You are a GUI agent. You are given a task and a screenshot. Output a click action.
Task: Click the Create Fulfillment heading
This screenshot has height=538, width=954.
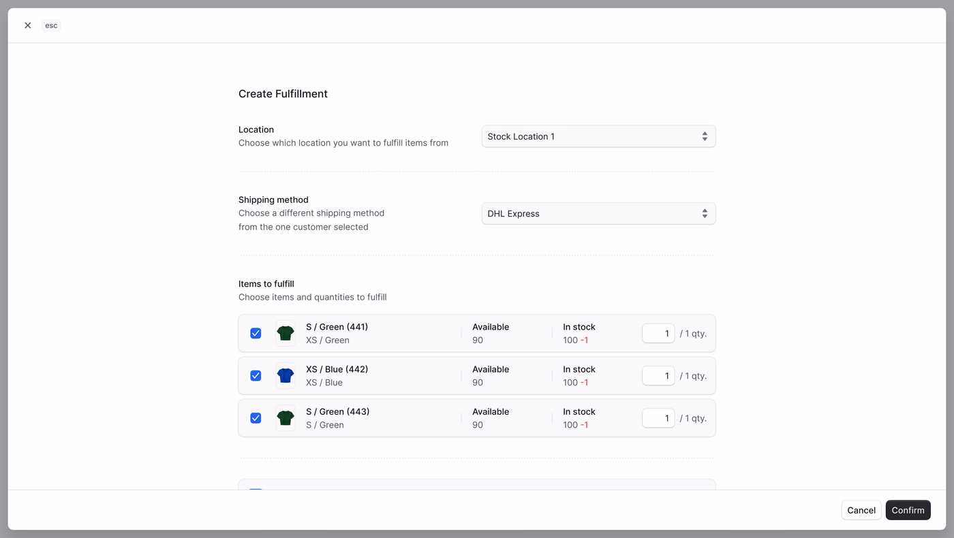coord(283,94)
